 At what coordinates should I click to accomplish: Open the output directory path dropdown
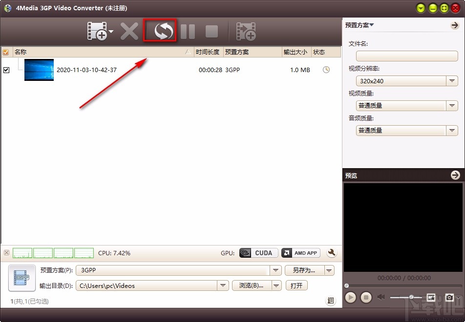(x=223, y=286)
